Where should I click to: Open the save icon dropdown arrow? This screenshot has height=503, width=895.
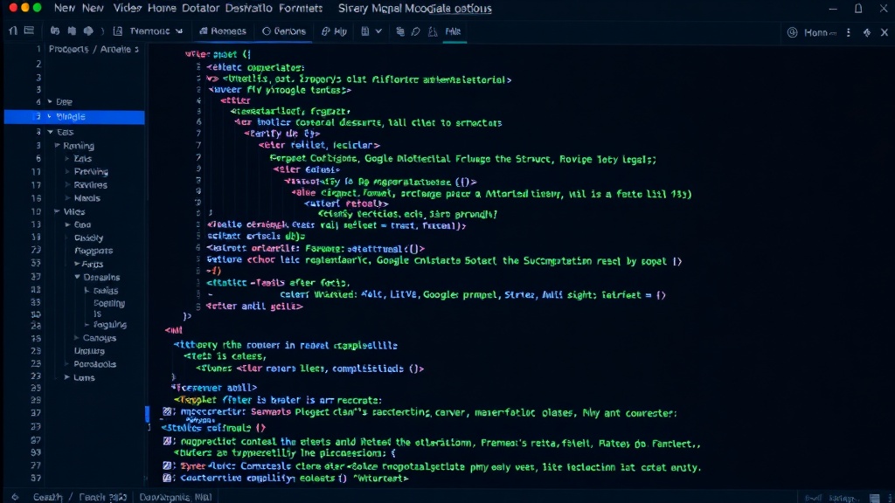tap(378, 31)
